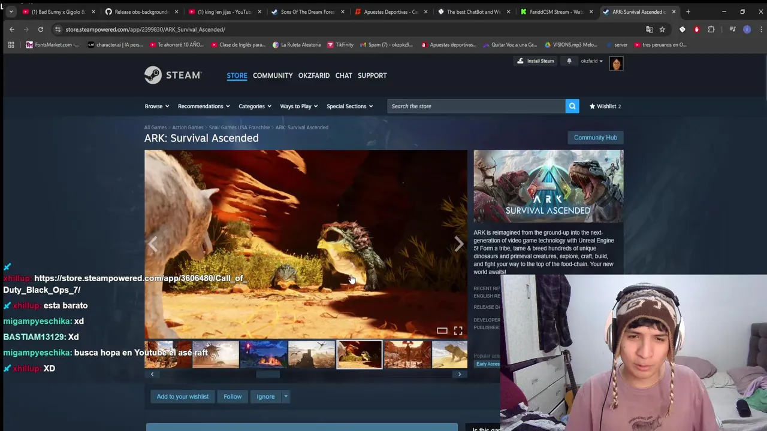
Task: Click the Follow button
Action: pos(232,396)
